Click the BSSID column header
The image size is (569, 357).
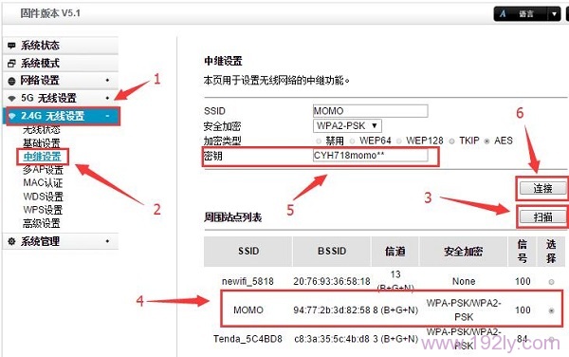[x=332, y=252]
